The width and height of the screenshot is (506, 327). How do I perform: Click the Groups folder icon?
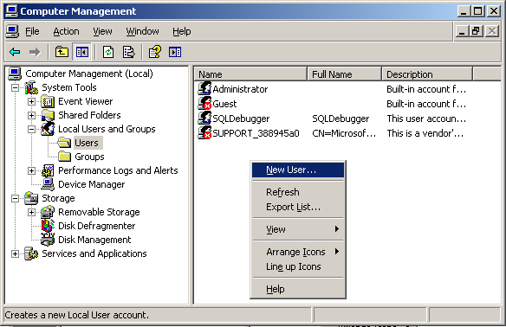pos(64,157)
